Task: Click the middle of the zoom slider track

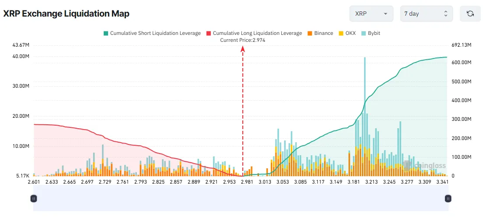Action: pyautogui.click(x=241, y=198)
